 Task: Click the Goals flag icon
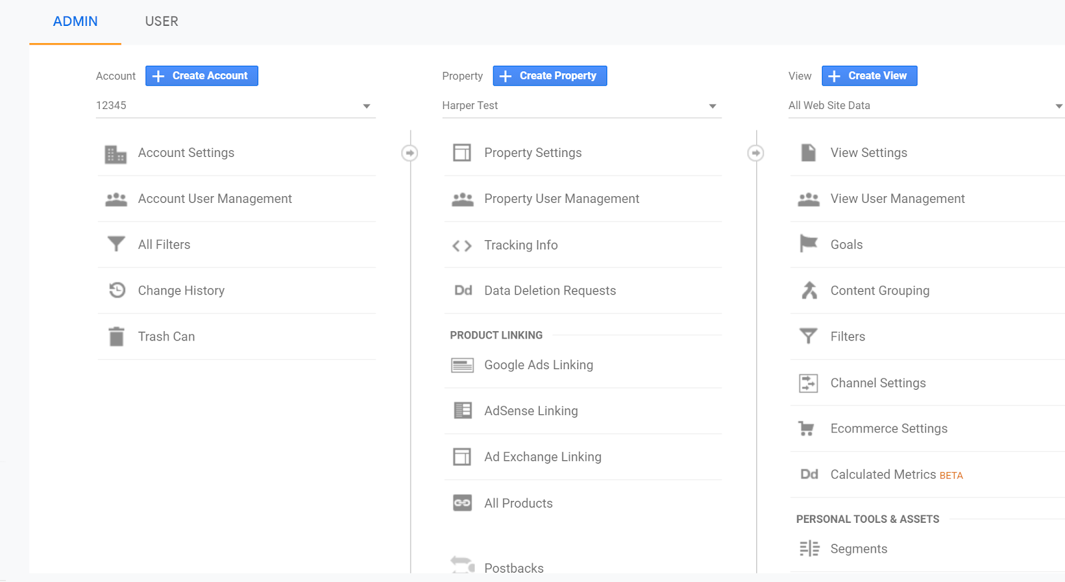(x=808, y=244)
